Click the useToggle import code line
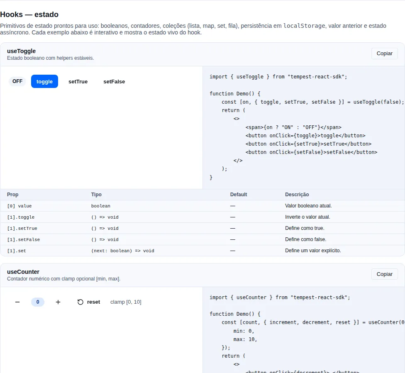The image size is (405, 373). [278, 77]
